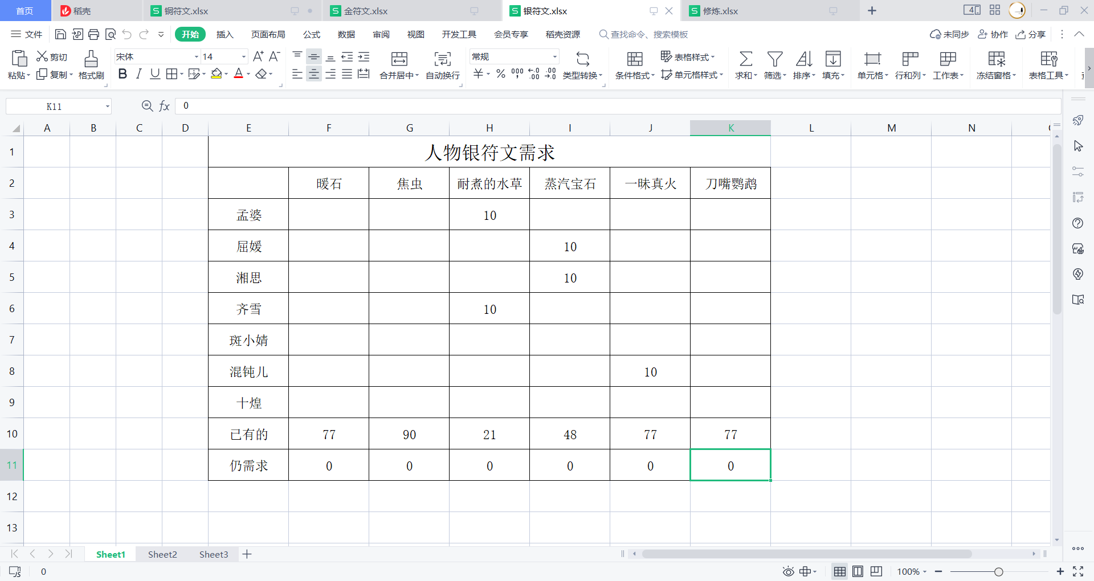Click the 分享 share button

click(x=1031, y=35)
